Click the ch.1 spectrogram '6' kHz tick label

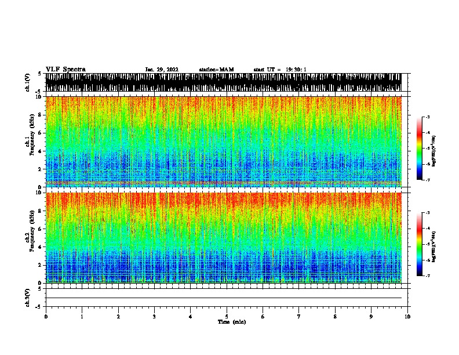(x=41, y=133)
